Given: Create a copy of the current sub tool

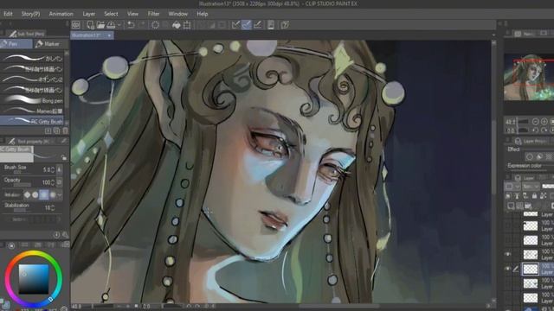Looking at the screenshot, I should coord(56,131).
